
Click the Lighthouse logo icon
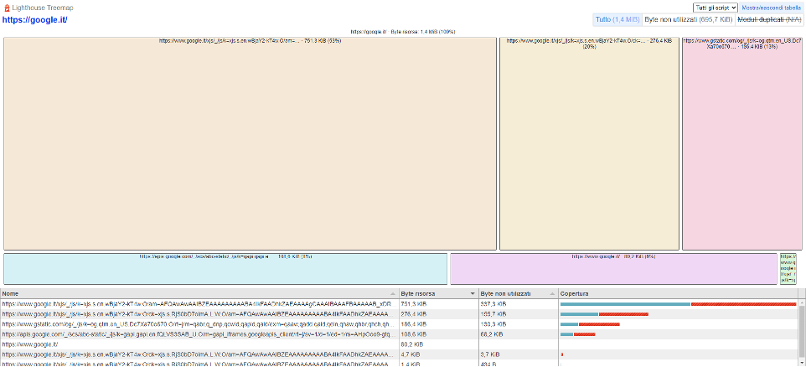click(x=7, y=8)
